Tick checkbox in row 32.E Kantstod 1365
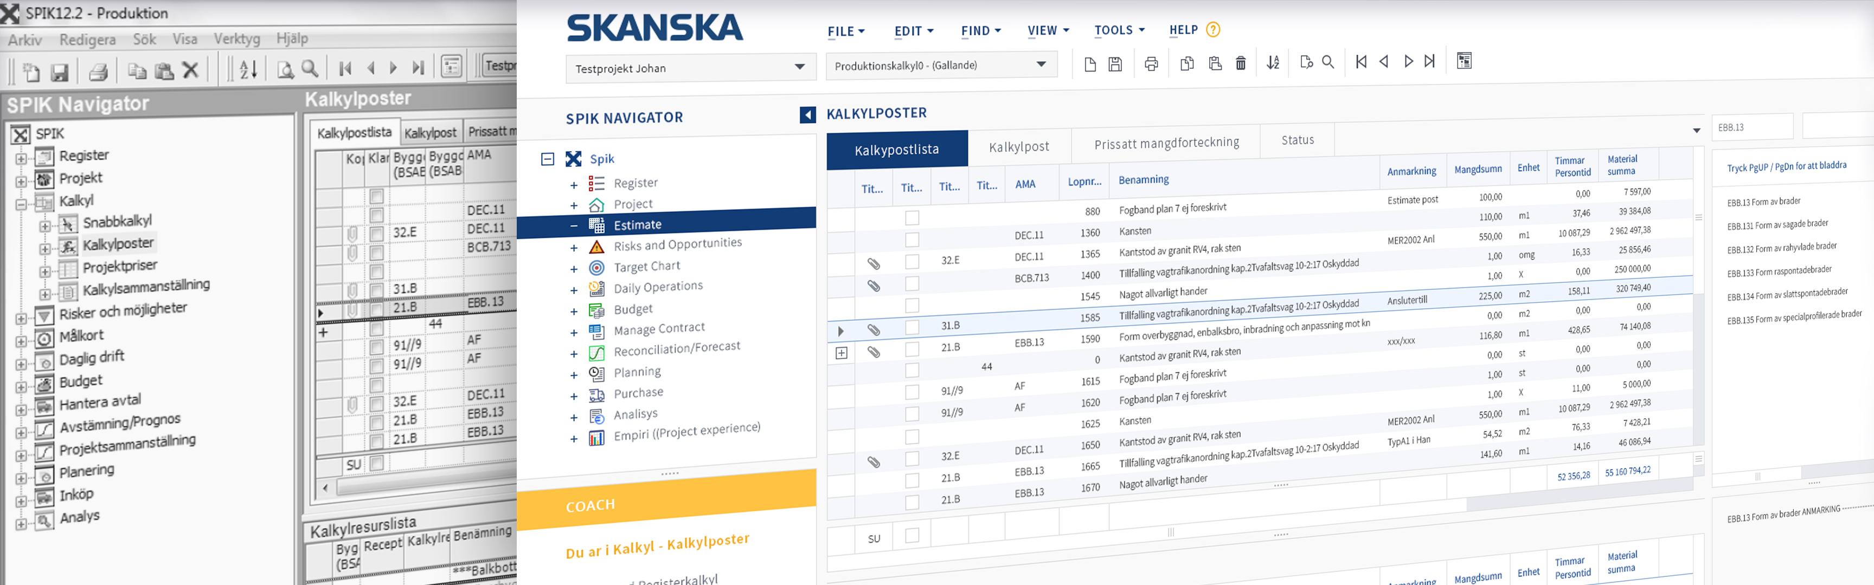 (x=912, y=261)
